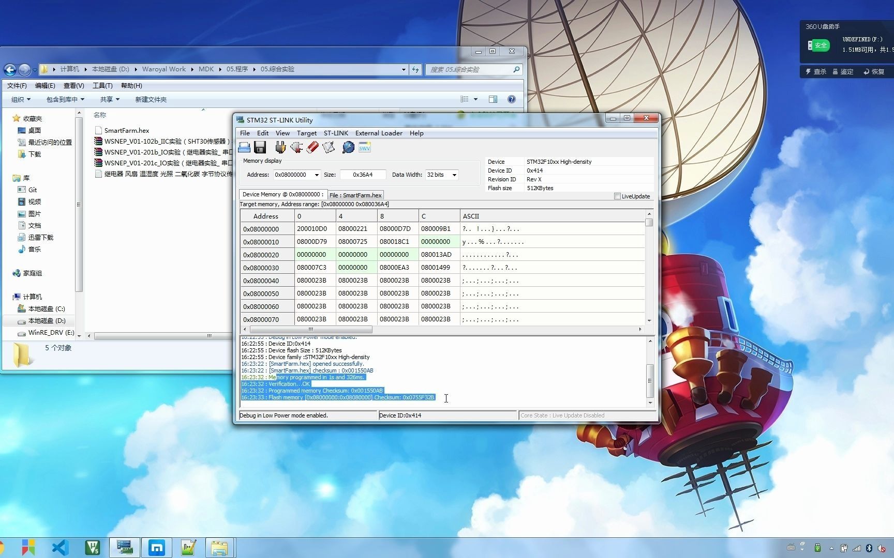Click MDK in Explorer breadcrumb path
The width and height of the screenshot is (894, 558).
[206, 69]
